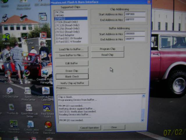Screen dimensions: 186x140
Task: Click Buffer Addressing End Address hex field
Action: (135, 39)
